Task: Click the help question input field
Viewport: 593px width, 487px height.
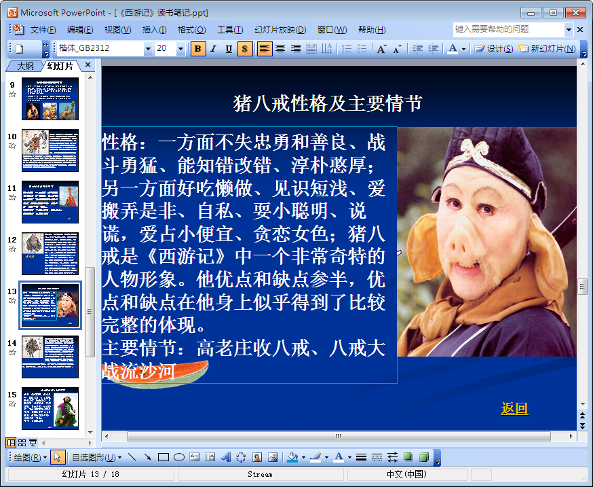Action: click(x=509, y=29)
